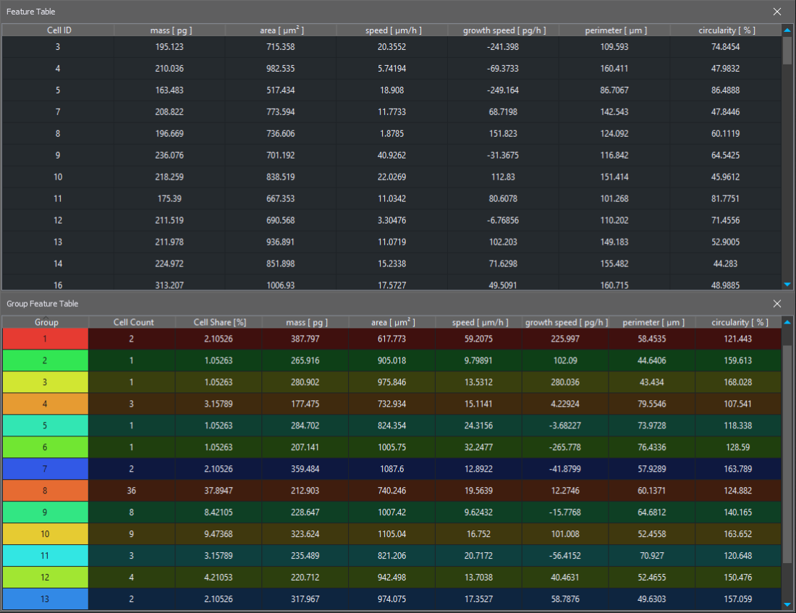Click the Cell Share [%] column header
Screen dimensions: 796x613
220,322
